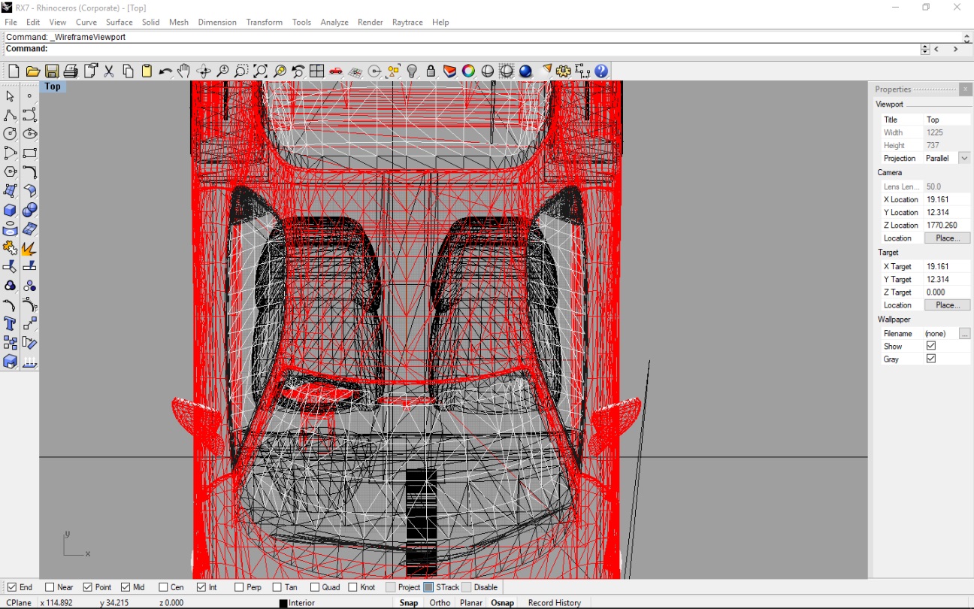Click the Undo icon in the toolbar
The height and width of the screenshot is (609, 974).
click(x=165, y=70)
